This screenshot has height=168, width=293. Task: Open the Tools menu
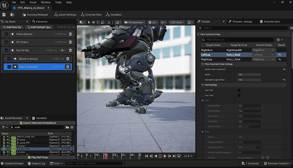58,2
